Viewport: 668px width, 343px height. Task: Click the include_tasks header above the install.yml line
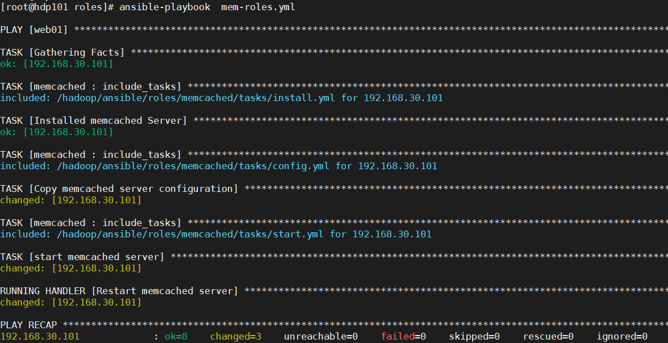(x=91, y=86)
